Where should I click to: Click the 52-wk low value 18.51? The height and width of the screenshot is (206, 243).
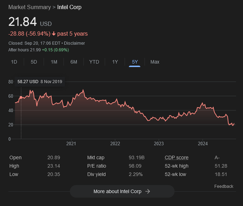221,174
